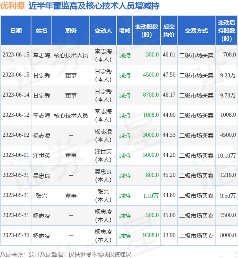Click the 日期 column header
This screenshot has height=258, width=238.
[x=16, y=30]
